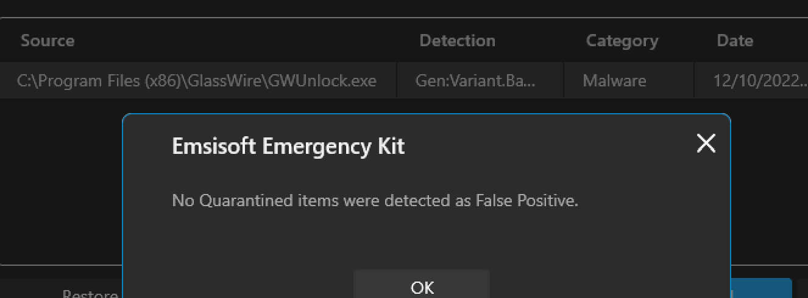Sort quarantine list by Detection column
Screen dimensions: 808x298
point(457,41)
